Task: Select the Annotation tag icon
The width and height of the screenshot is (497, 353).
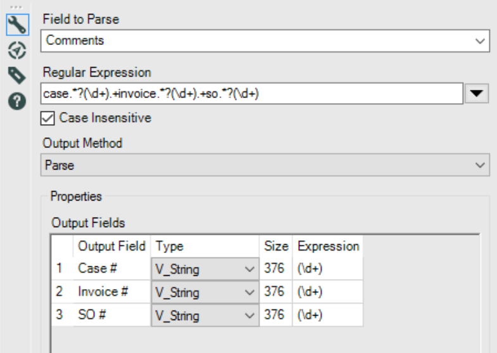Action: [x=16, y=75]
